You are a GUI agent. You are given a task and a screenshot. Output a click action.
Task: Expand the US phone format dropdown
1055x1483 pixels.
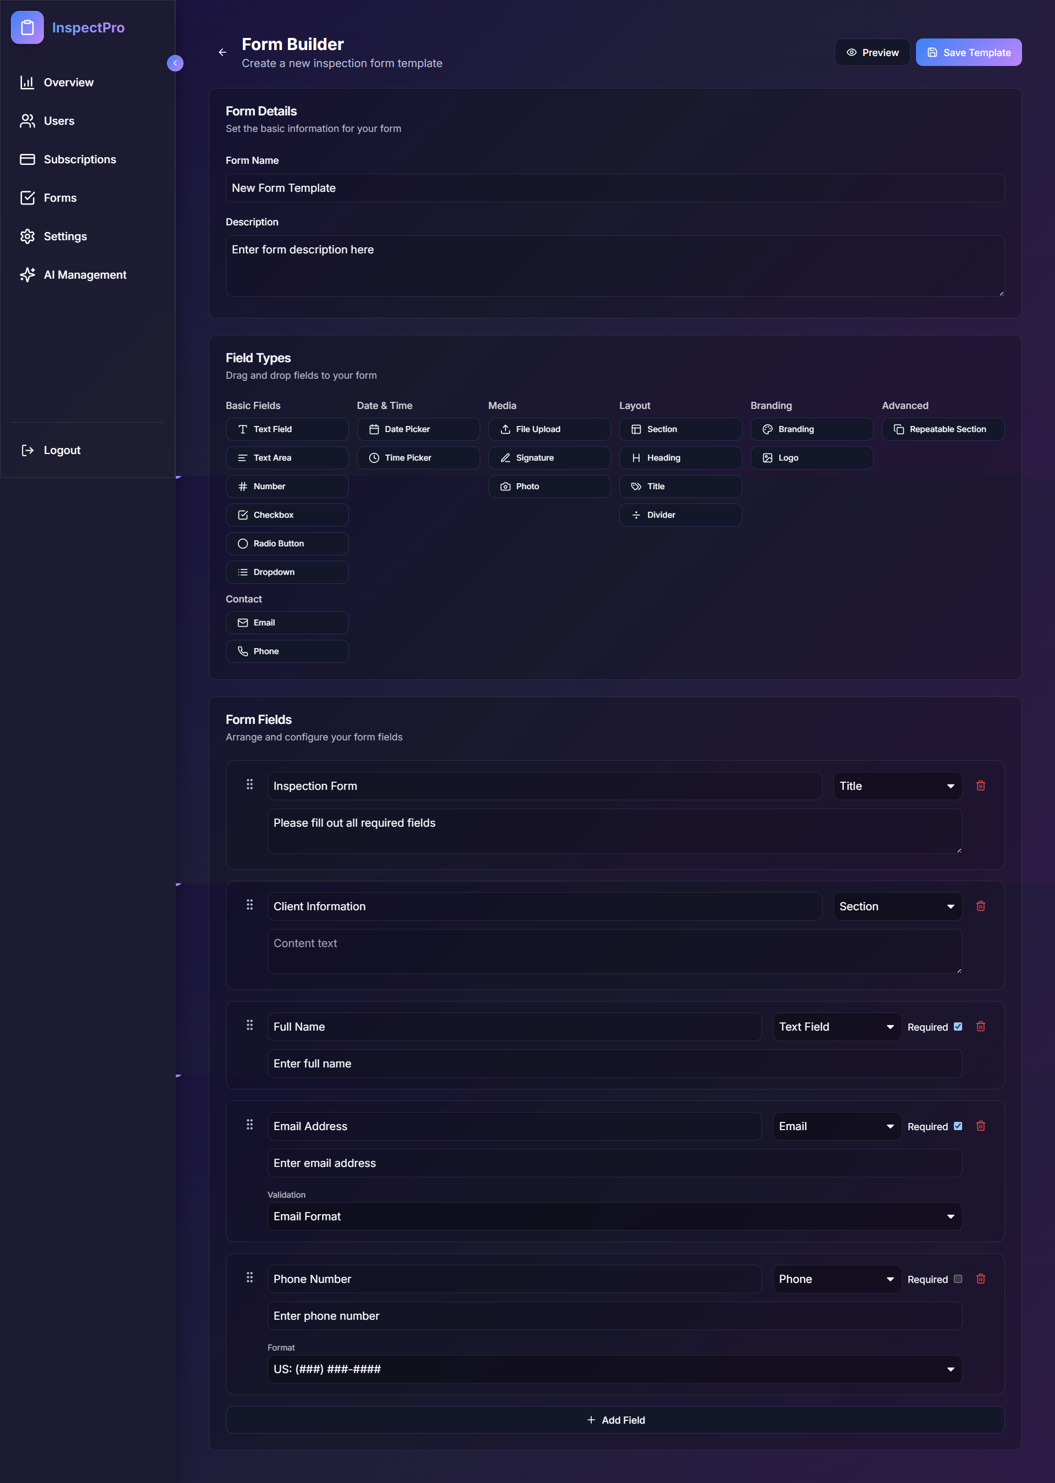click(x=614, y=1369)
